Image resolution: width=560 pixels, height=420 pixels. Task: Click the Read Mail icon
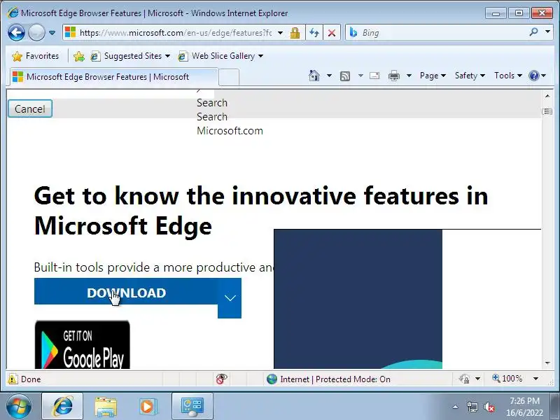point(374,76)
